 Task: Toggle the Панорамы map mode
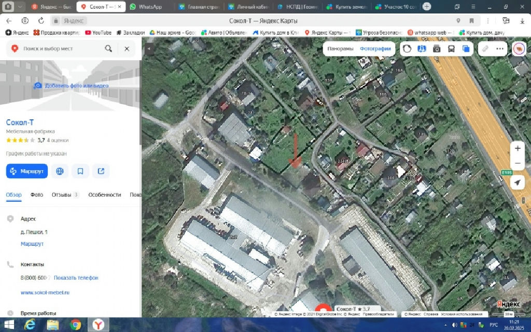[x=340, y=48]
